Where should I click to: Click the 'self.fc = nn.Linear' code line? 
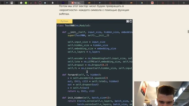[x=100, y=68]
